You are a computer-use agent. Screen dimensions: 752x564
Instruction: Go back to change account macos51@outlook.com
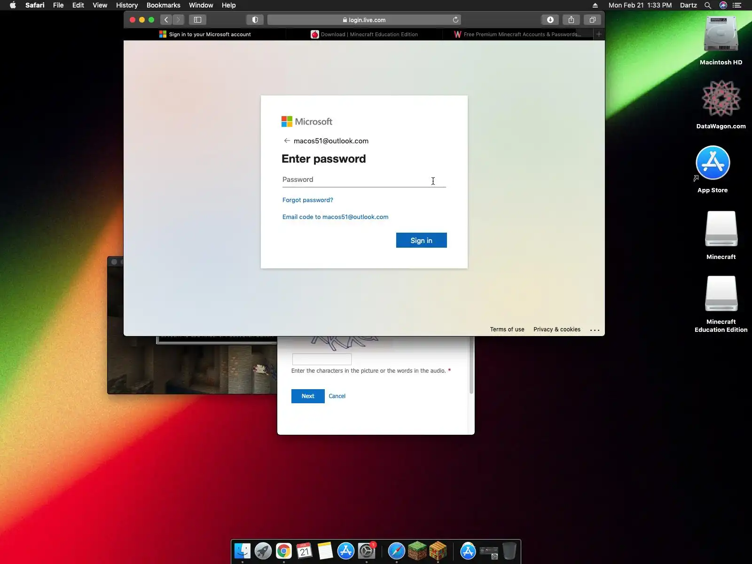287,141
